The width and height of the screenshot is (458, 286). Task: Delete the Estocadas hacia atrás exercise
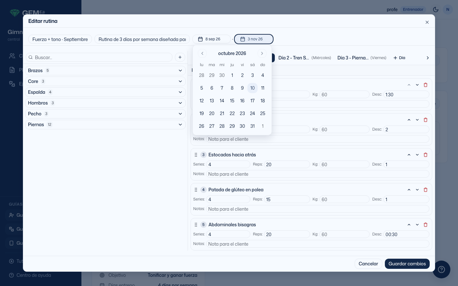coord(426,155)
